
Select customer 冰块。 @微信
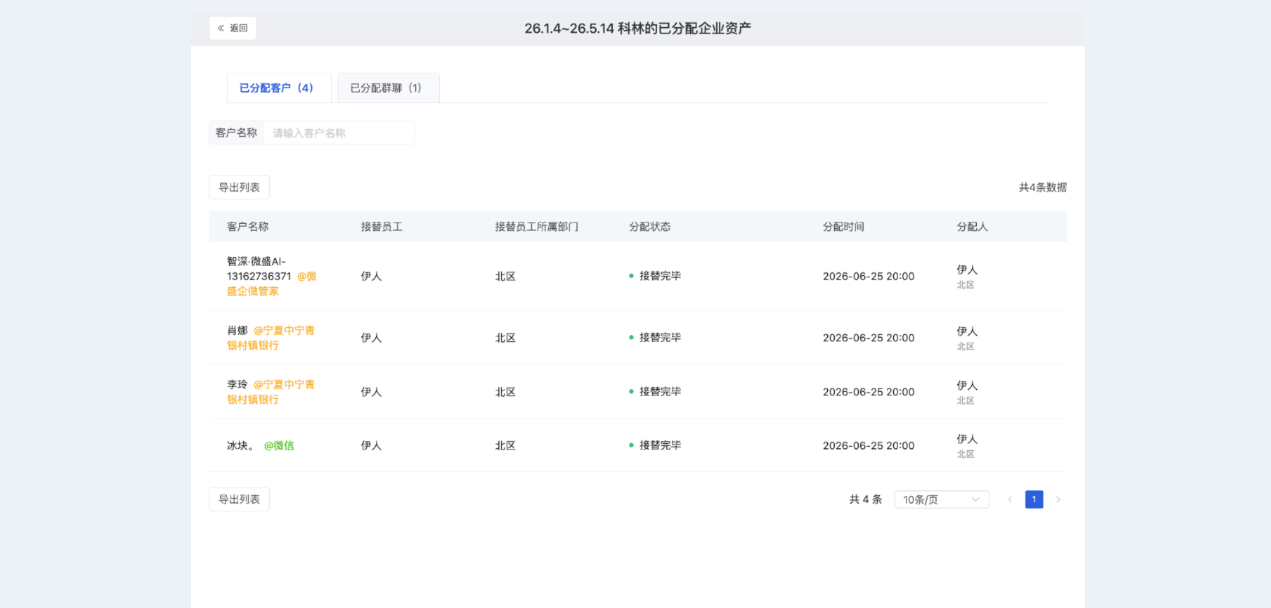260,446
